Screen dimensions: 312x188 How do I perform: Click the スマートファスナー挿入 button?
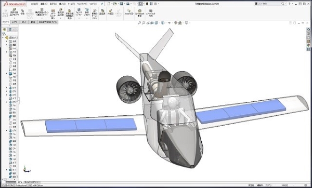[53, 14]
